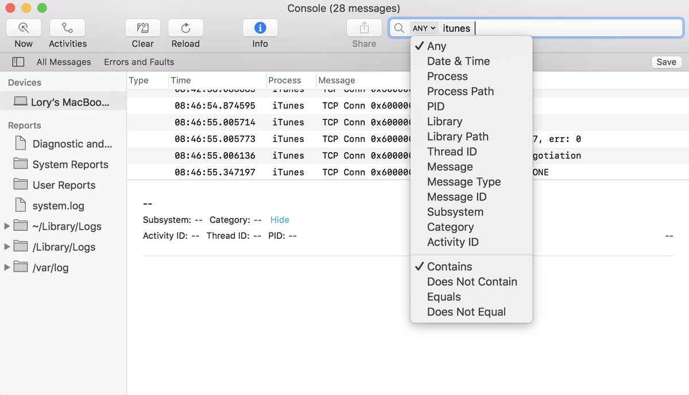Click the Share icon
The height and width of the screenshot is (395, 689).
[364, 27]
